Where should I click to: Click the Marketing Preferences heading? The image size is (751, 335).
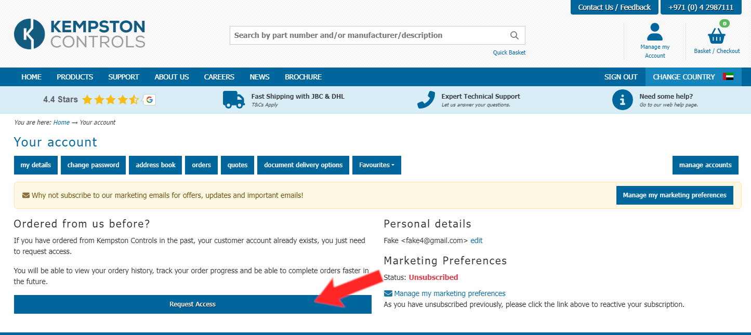445,261
